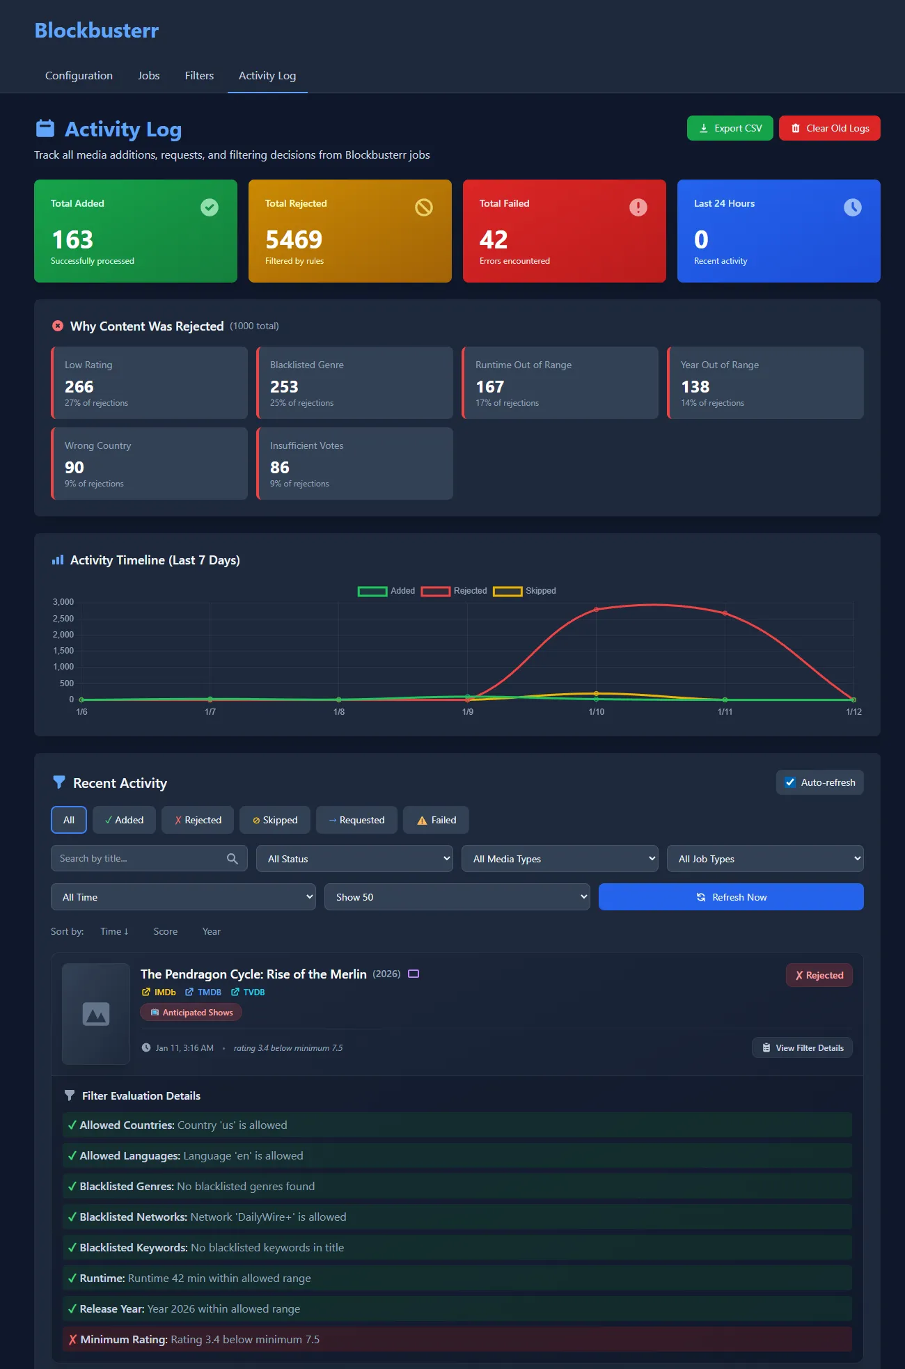
Task: Open the All Media Types dropdown
Action: tap(560, 859)
